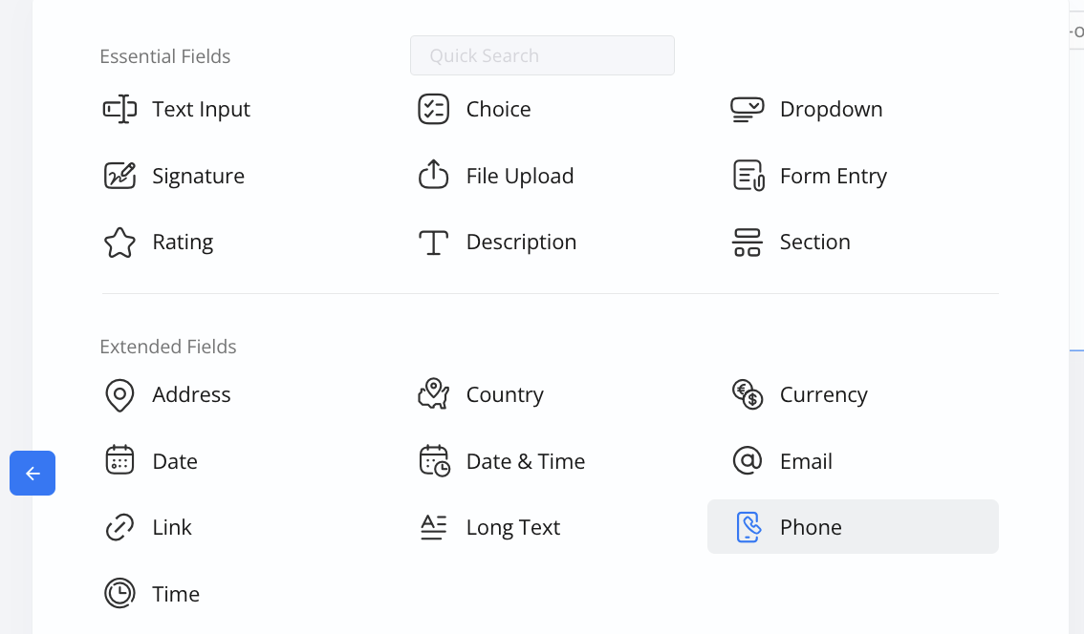Screen dimensions: 1084x634
Task: Choose the Country field option
Action: [504, 394]
